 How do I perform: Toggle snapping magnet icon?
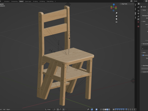coord(58,109)
